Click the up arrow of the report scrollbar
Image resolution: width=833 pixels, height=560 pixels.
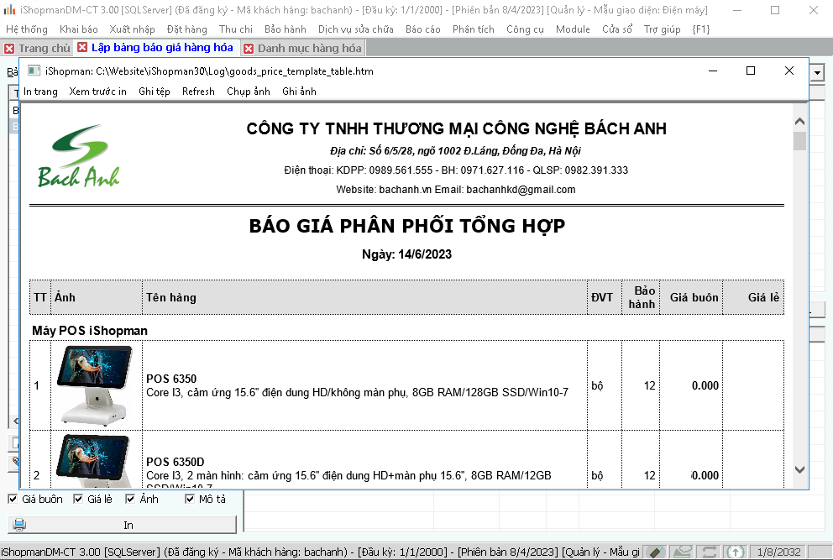[x=799, y=121]
